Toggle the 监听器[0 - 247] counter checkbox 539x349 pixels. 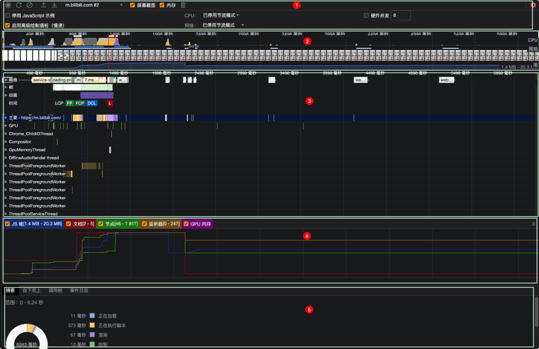144,224
